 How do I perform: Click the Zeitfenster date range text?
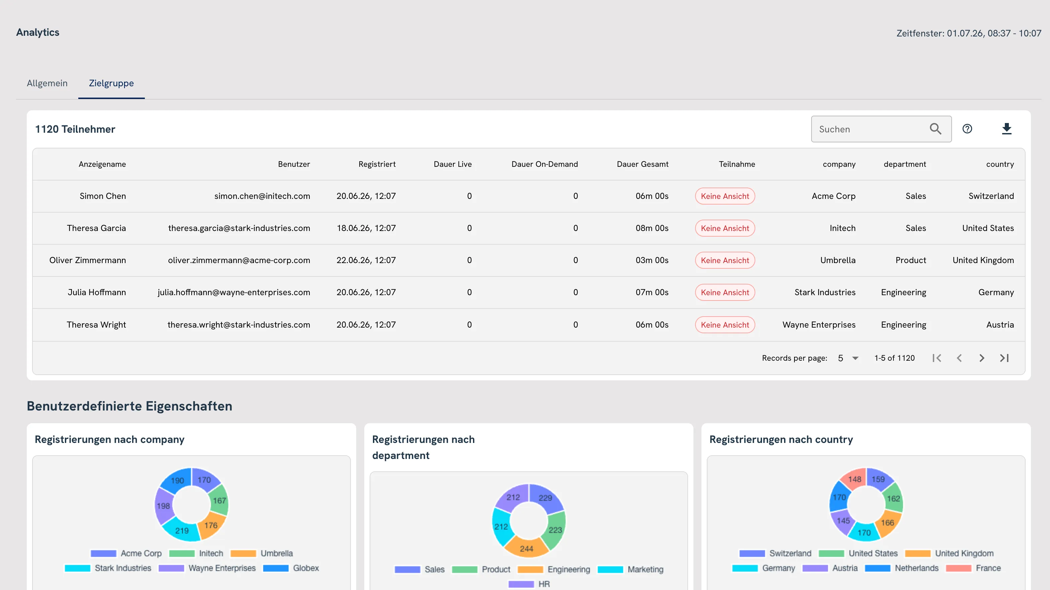coord(968,33)
